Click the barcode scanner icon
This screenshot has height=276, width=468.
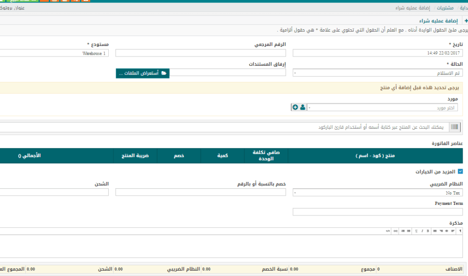pos(454,127)
